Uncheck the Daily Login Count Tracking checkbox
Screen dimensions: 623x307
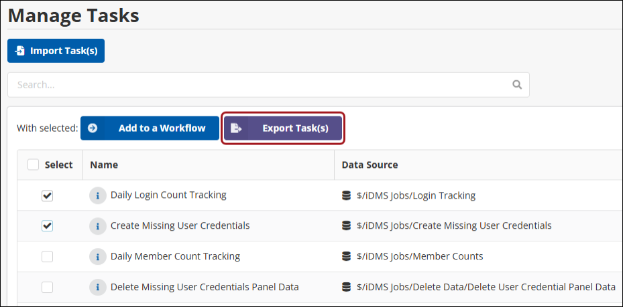pos(47,196)
